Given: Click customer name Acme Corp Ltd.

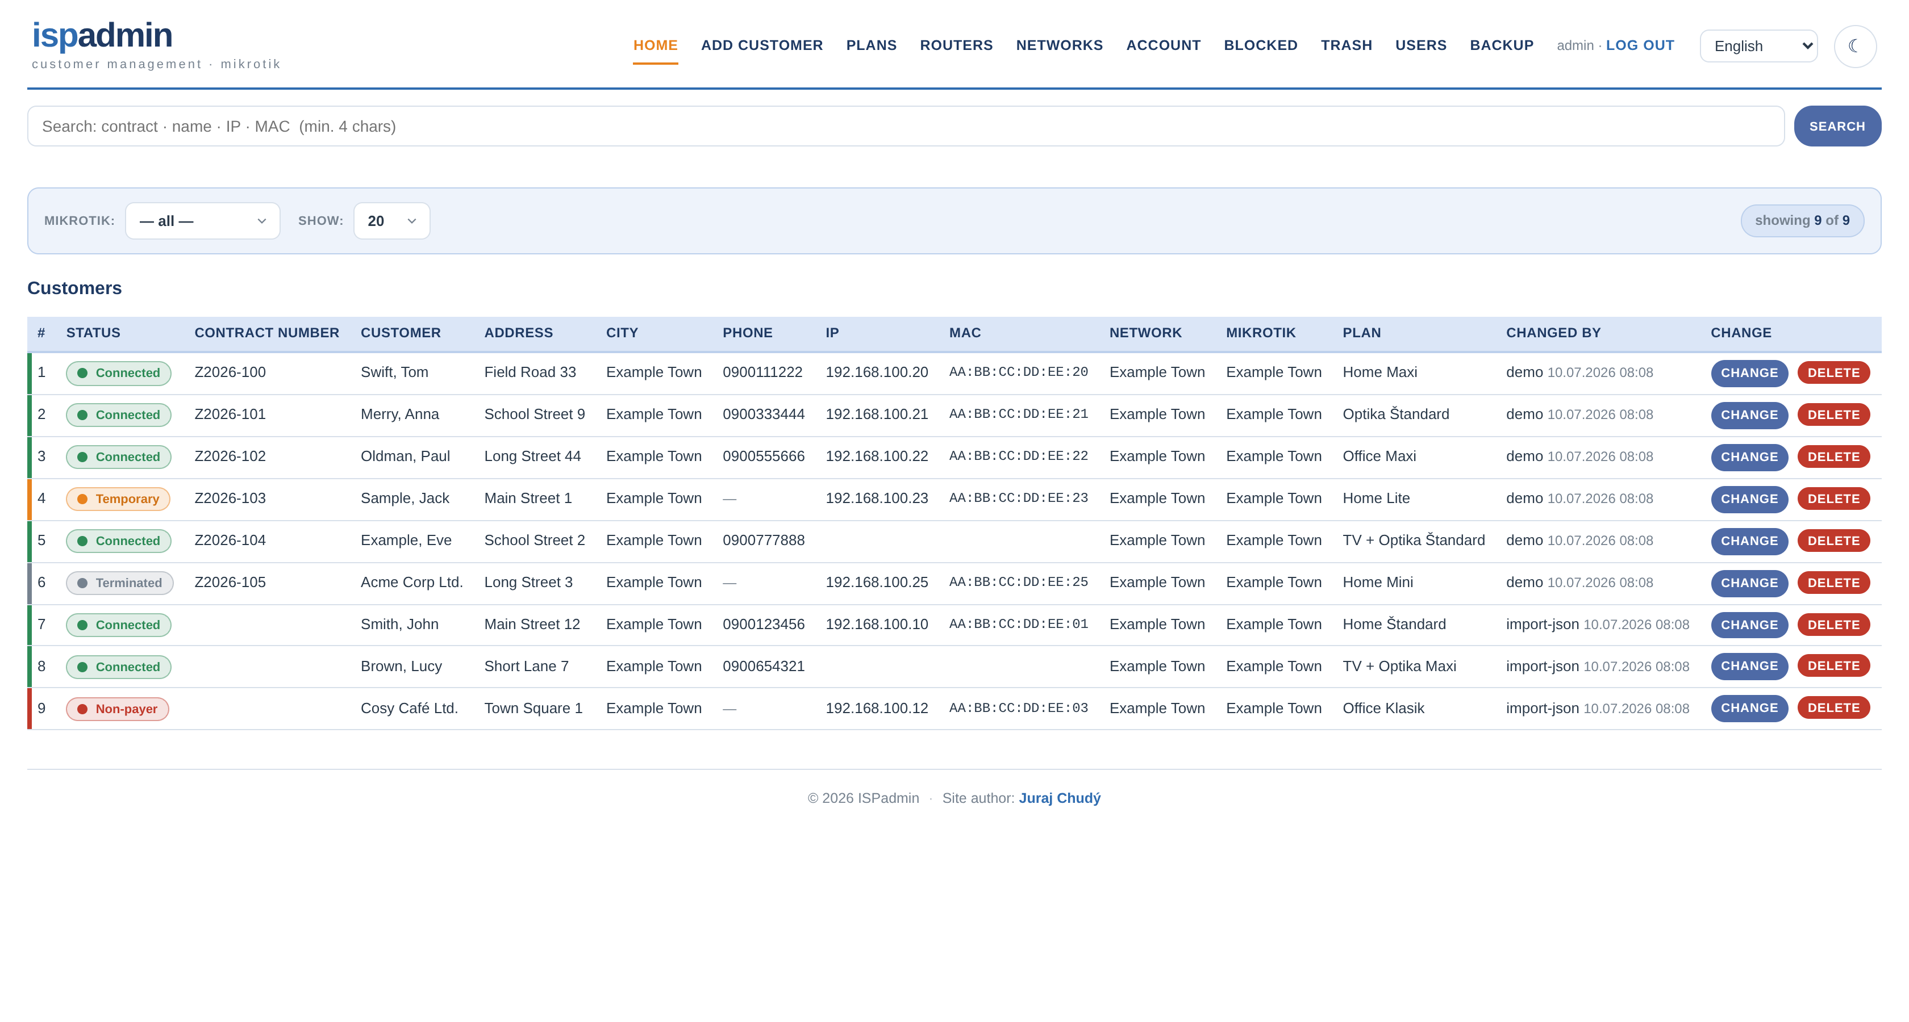Looking at the screenshot, I should pyautogui.click(x=411, y=582).
